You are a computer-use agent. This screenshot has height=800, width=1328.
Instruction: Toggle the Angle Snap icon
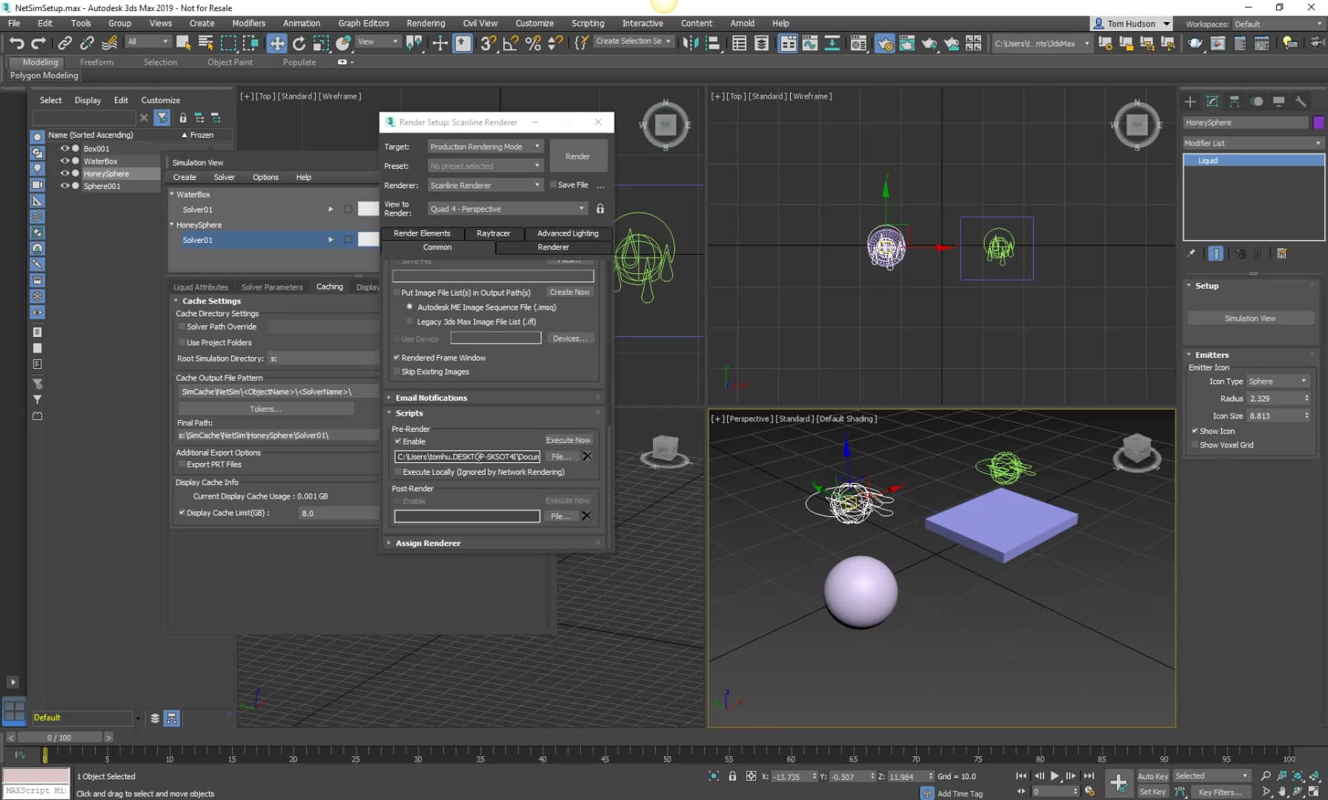coord(511,43)
